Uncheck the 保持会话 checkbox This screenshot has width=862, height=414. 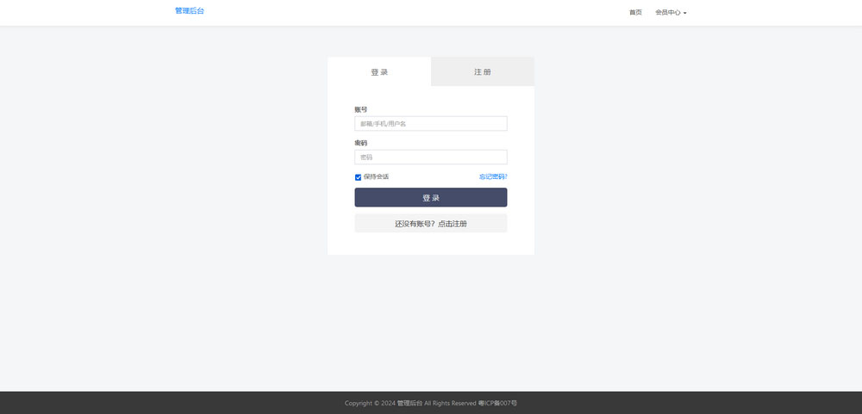pyautogui.click(x=359, y=177)
